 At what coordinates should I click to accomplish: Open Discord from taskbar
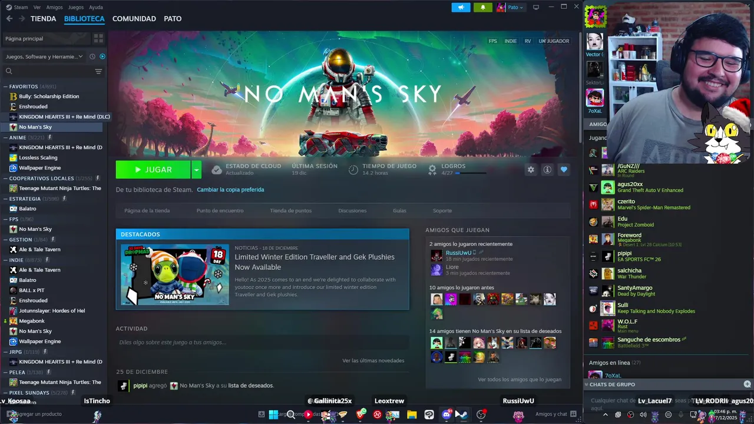446,415
